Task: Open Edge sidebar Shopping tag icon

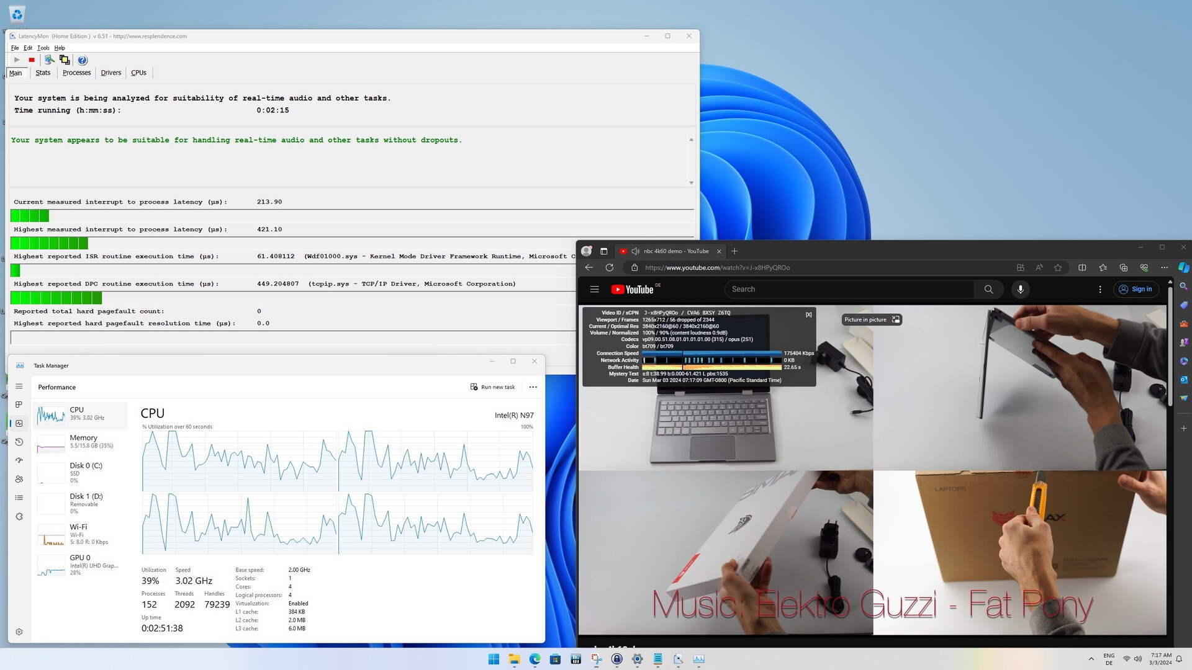Action: (1183, 305)
